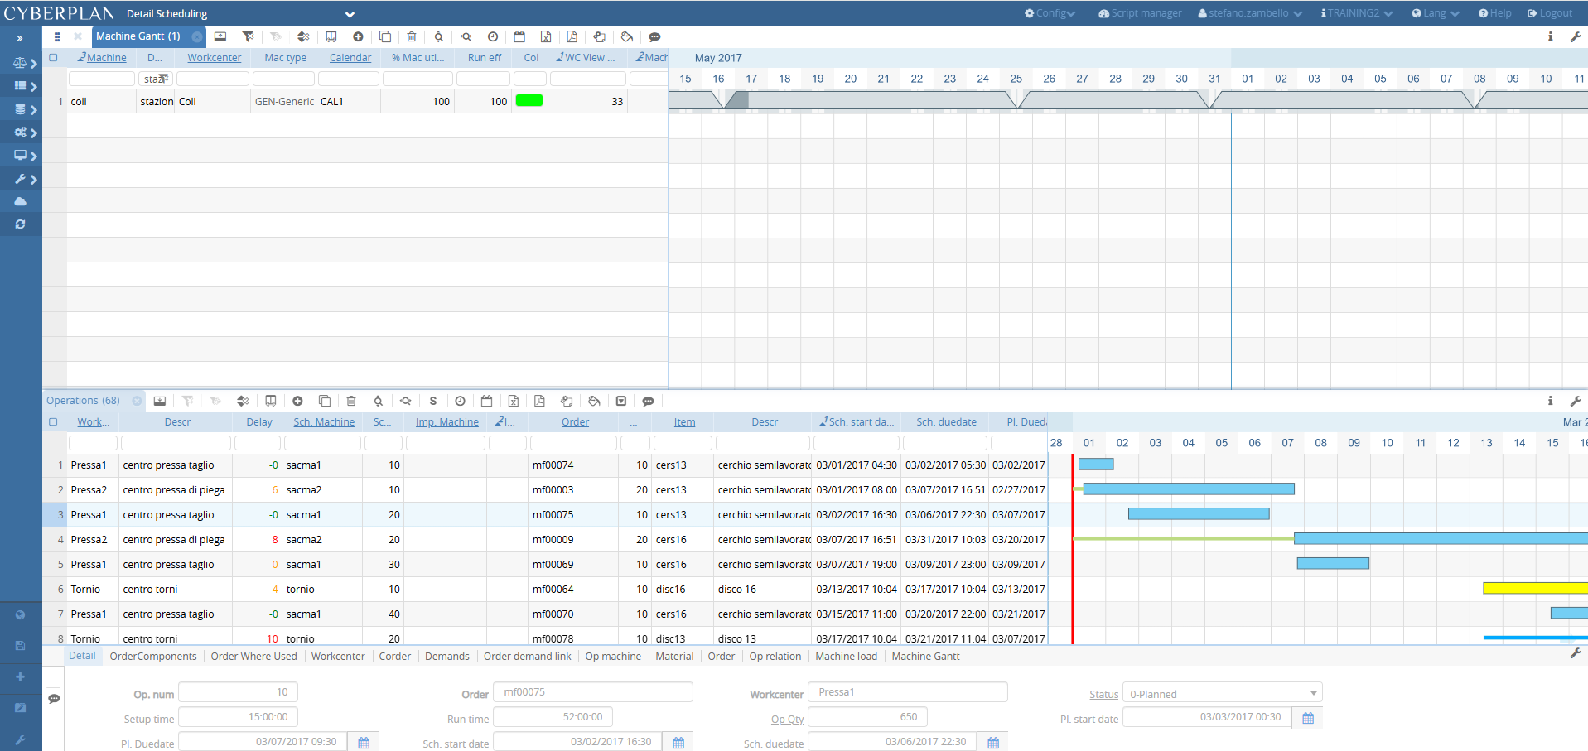Image resolution: width=1588 pixels, height=751 pixels.
Task: Expand the Lang language menu
Action: point(1435,13)
